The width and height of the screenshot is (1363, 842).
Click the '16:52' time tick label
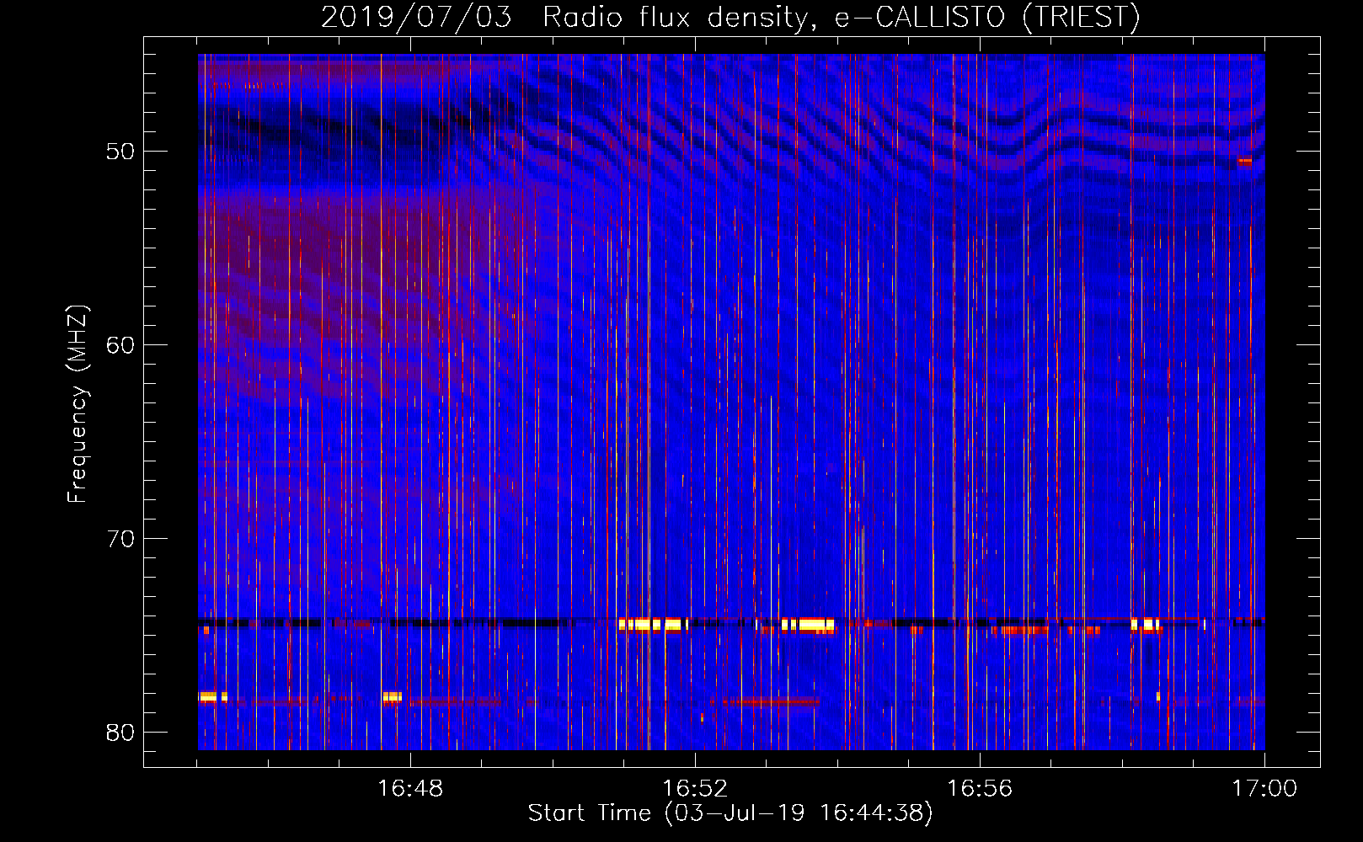tap(695, 789)
